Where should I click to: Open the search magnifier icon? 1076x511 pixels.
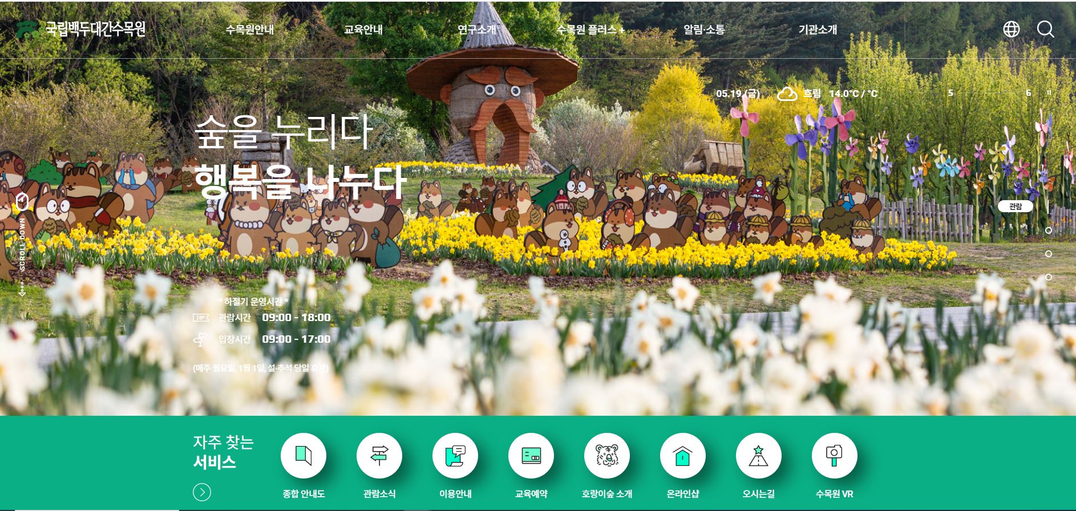[x=1045, y=29]
